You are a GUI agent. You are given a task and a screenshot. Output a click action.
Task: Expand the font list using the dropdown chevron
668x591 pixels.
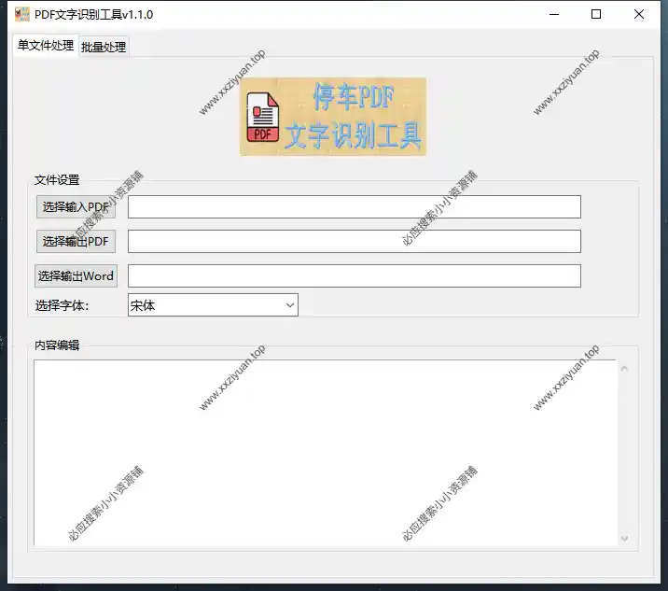(x=288, y=305)
